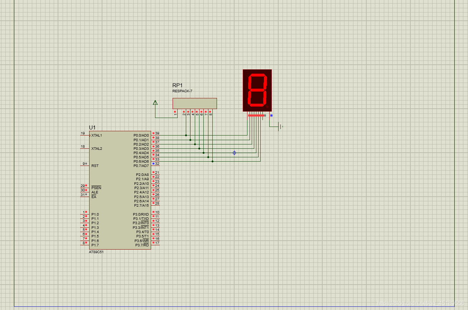Image resolution: width=468 pixels, height=310 pixels.
Task: Click the power terminal arrow symbol
Action: click(x=155, y=103)
